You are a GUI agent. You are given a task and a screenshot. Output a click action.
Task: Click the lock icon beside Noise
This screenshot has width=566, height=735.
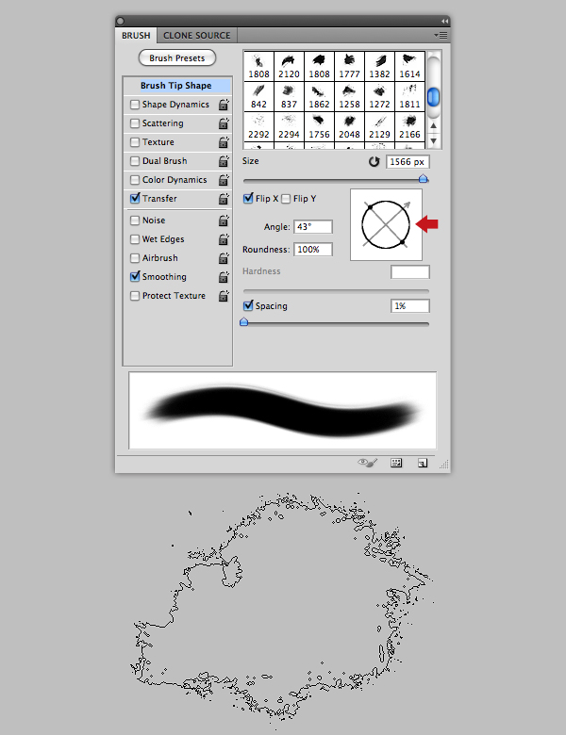224,220
